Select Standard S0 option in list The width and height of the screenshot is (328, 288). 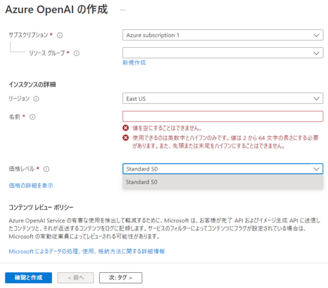223,182
